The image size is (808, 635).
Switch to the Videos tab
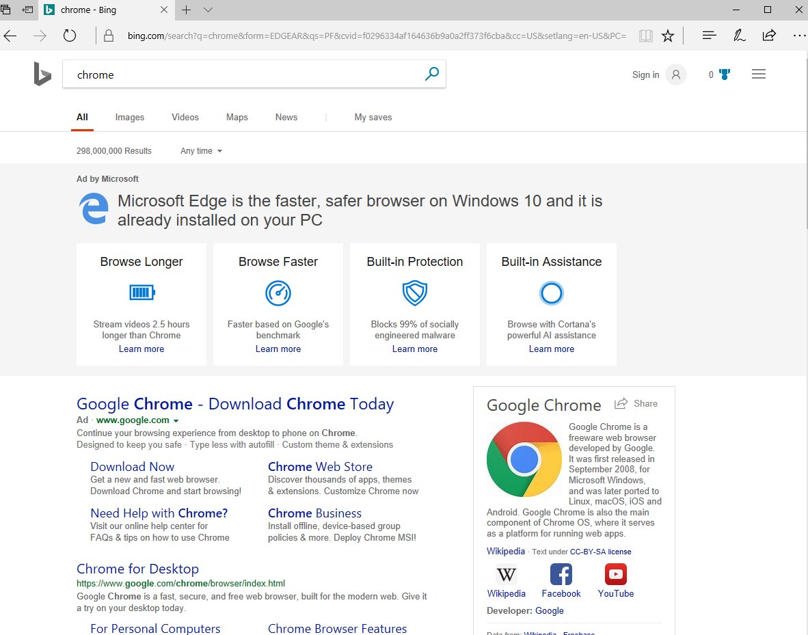point(185,118)
